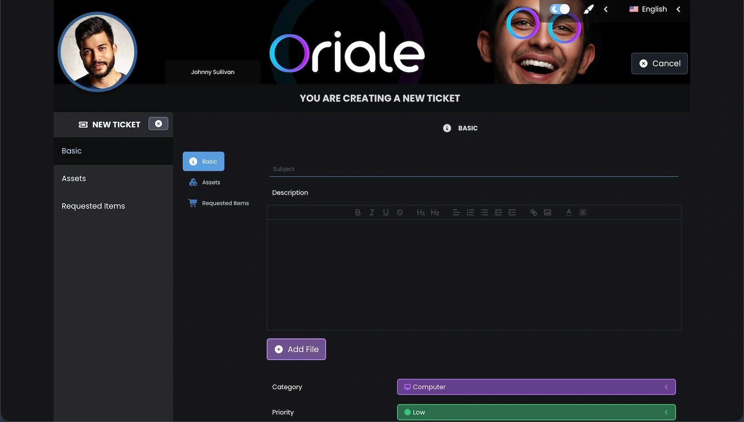Insert a hyperlink into the description
744x422 pixels.
533,212
